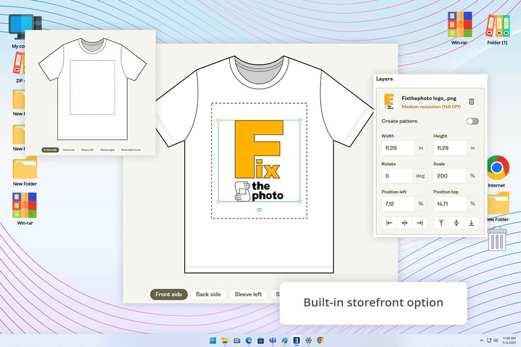Launch Chrome from the taskbar

pyautogui.click(x=320, y=340)
